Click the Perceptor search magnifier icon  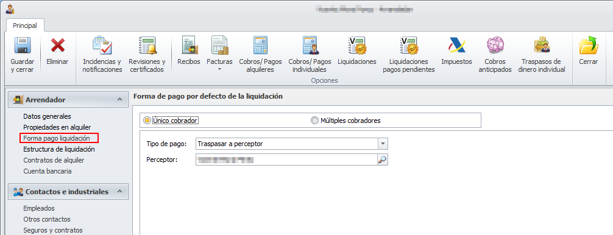(x=382, y=160)
